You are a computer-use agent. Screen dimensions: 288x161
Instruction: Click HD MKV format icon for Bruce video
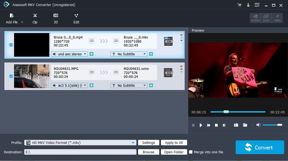[x=168, y=41]
